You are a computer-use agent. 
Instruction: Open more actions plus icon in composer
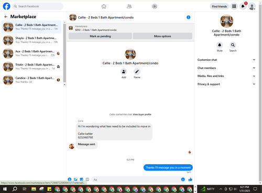tap(70, 179)
